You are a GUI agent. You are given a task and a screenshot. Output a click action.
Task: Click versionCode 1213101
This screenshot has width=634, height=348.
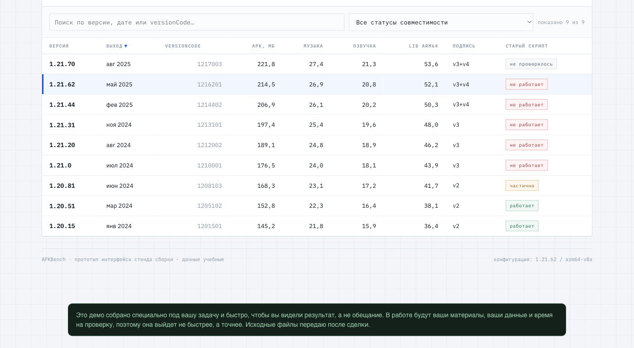pyautogui.click(x=210, y=125)
